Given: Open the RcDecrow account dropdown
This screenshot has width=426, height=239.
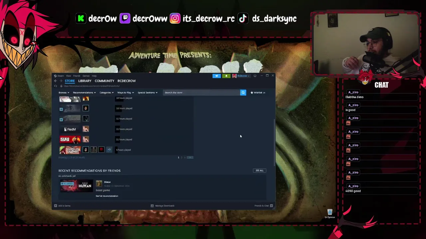Looking at the screenshot, I should (x=243, y=76).
